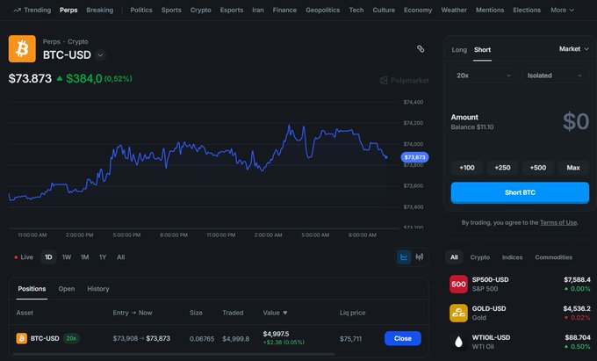The image size is (597, 361).
Task: Click the SP500-USD red 500 icon
Action: pyautogui.click(x=458, y=284)
